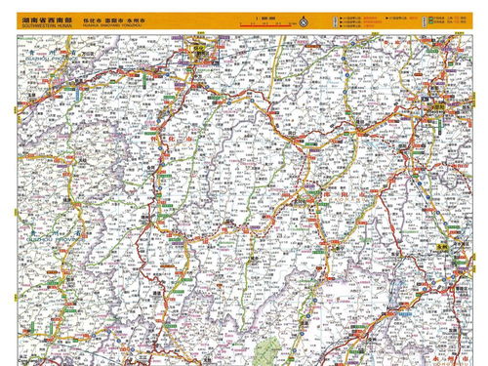Click the Huaihua city inset box at top
This screenshot has height=366, width=488.
pyautogui.click(x=201, y=50)
